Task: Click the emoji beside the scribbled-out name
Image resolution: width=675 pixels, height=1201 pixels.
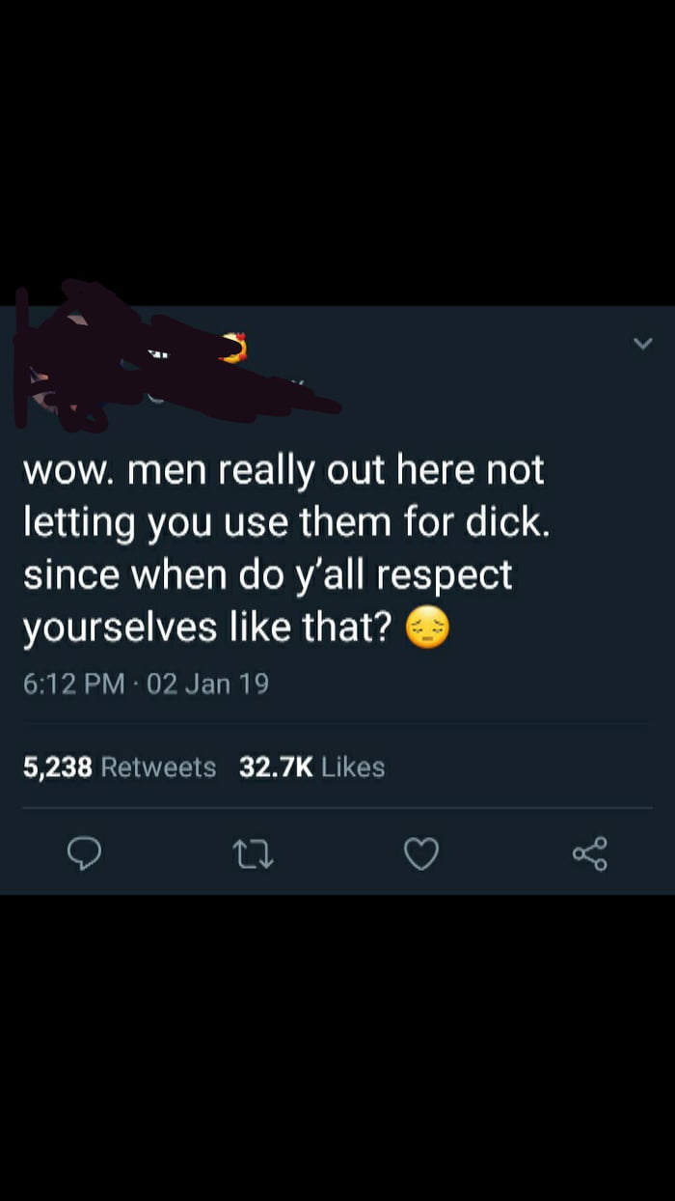Action: [232, 347]
